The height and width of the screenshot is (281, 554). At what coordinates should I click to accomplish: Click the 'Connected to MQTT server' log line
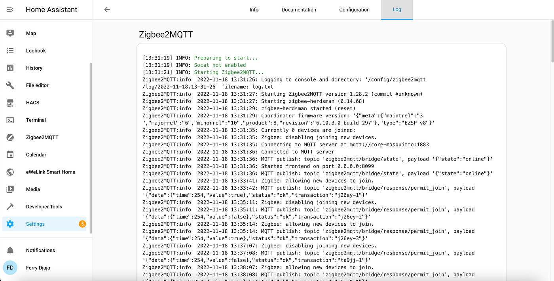[x=238, y=152]
